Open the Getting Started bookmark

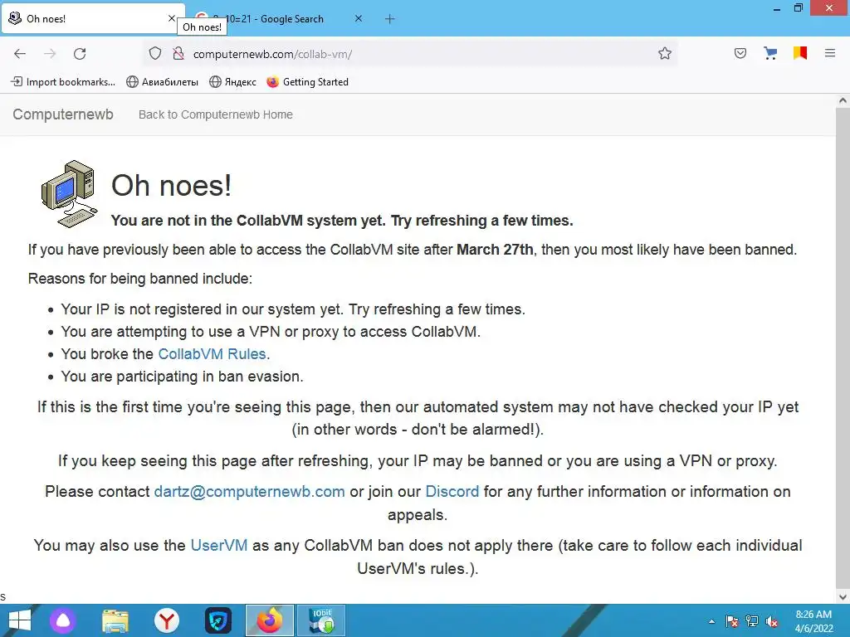(307, 82)
